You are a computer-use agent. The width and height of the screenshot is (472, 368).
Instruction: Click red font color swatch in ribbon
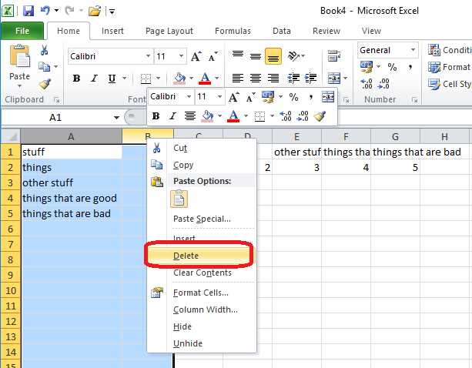click(x=205, y=79)
